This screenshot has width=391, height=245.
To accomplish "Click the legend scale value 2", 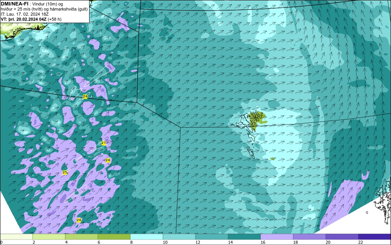I will tap(34, 242).
